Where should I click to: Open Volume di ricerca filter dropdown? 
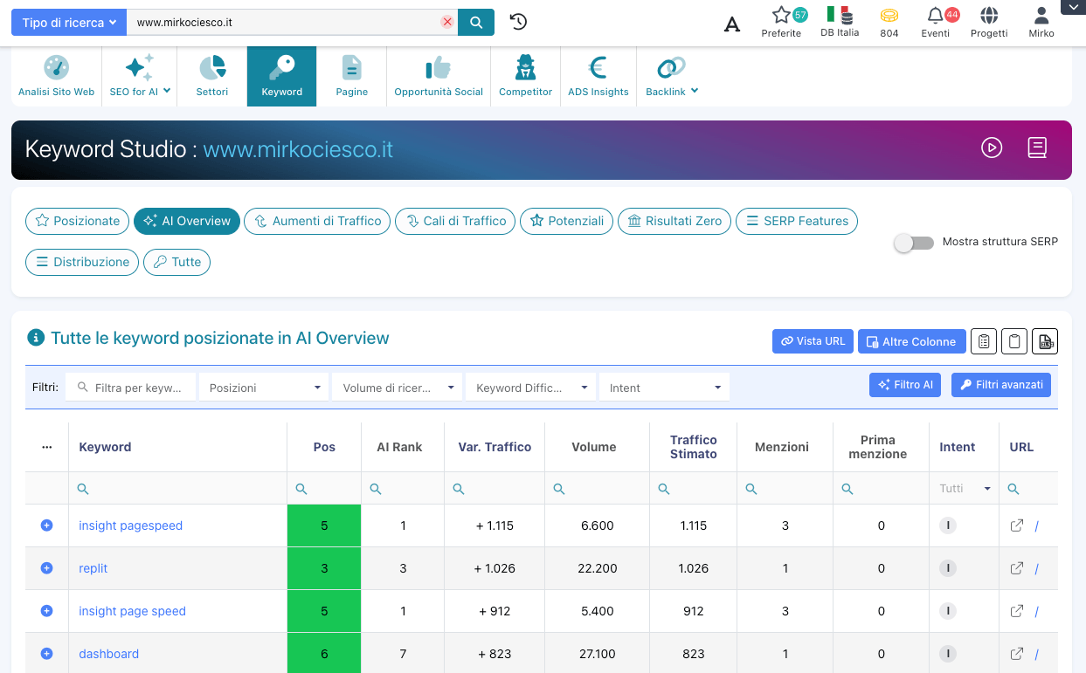pyautogui.click(x=398, y=388)
